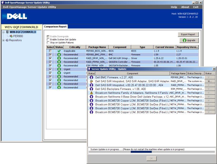Click the app icon in the main window title bar
The width and height of the screenshot is (217, 164).
coord(3,2)
